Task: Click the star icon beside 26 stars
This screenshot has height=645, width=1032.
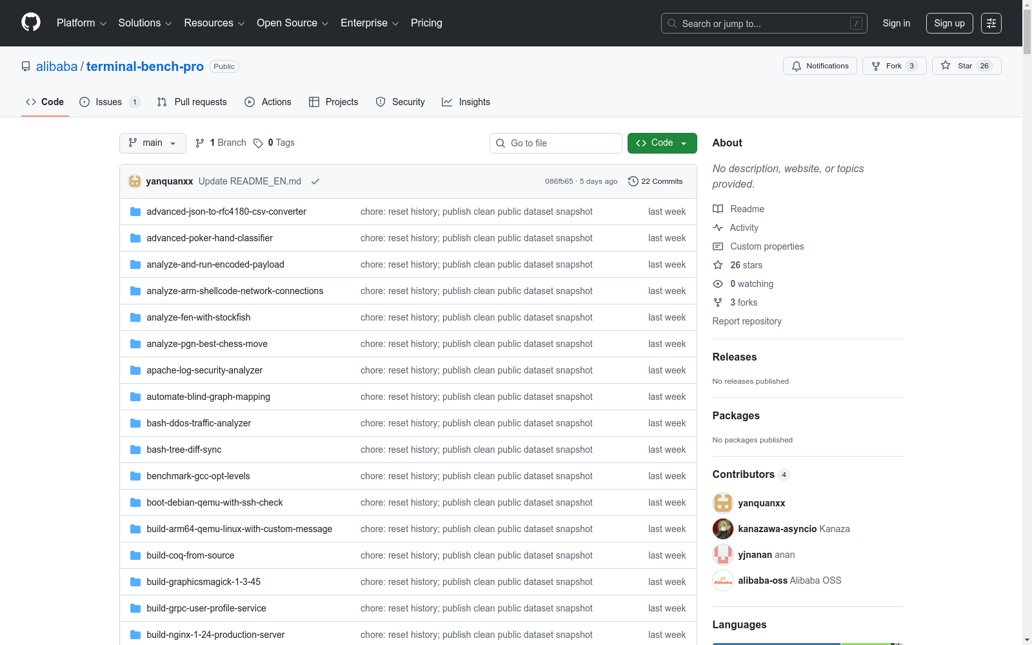Action: click(718, 265)
